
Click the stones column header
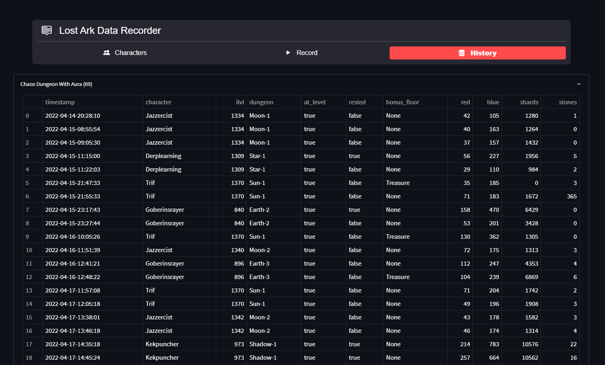[x=560, y=102]
